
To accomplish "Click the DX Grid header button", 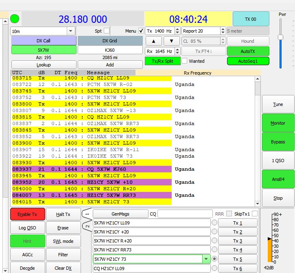I will [x=110, y=41].
